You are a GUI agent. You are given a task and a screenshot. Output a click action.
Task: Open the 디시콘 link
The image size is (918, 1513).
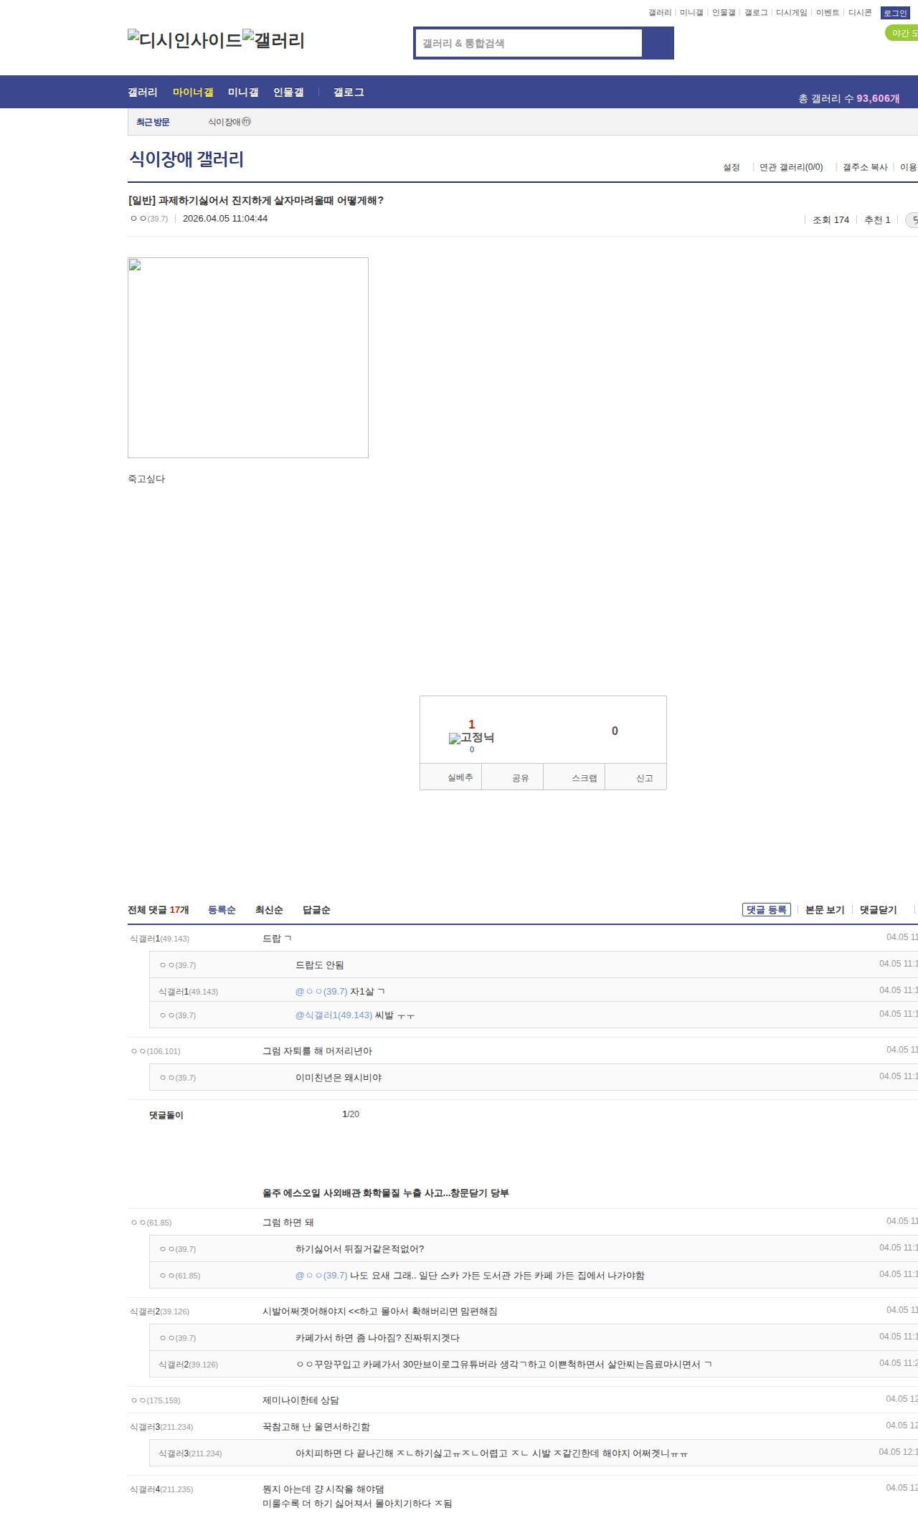coord(860,13)
